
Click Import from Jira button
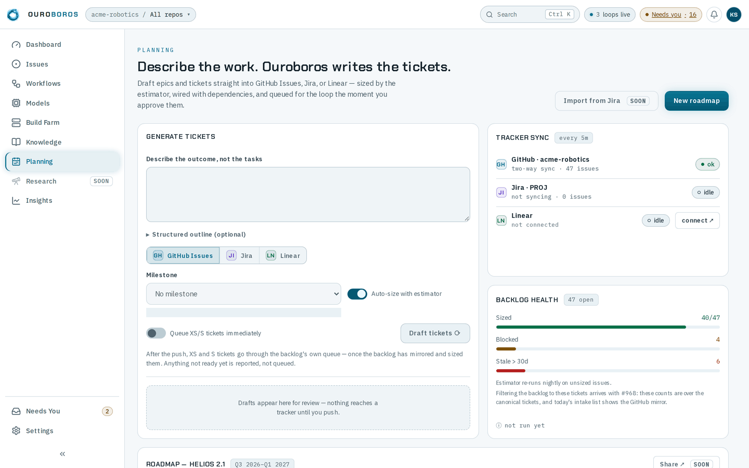(606, 101)
